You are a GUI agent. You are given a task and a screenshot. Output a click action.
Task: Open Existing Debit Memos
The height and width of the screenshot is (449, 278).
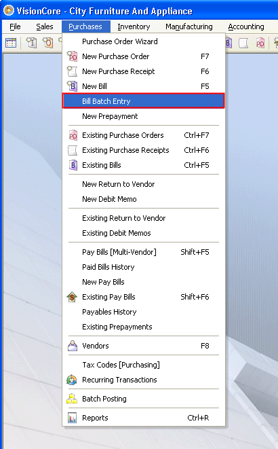(144, 233)
